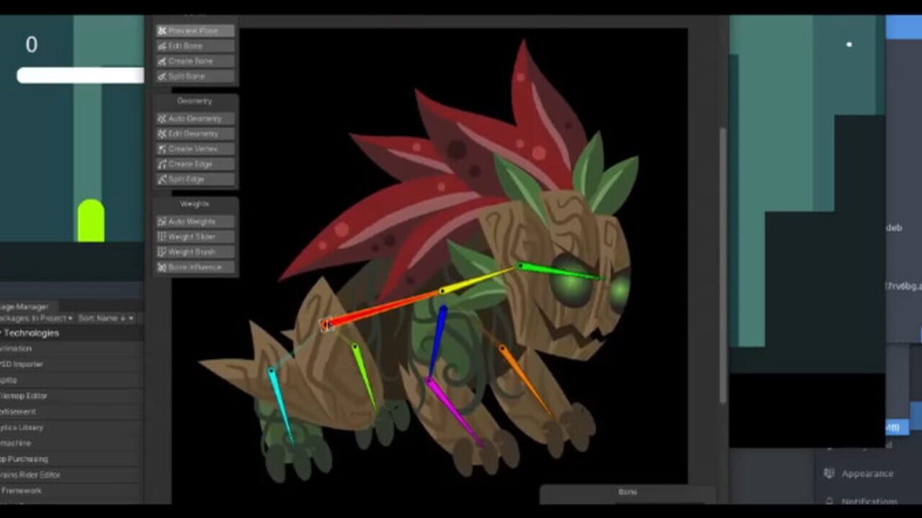The height and width of the screenshot is (518, 922).
Task: Select the blue upper front-leg bone
Action: coord(437,342)
